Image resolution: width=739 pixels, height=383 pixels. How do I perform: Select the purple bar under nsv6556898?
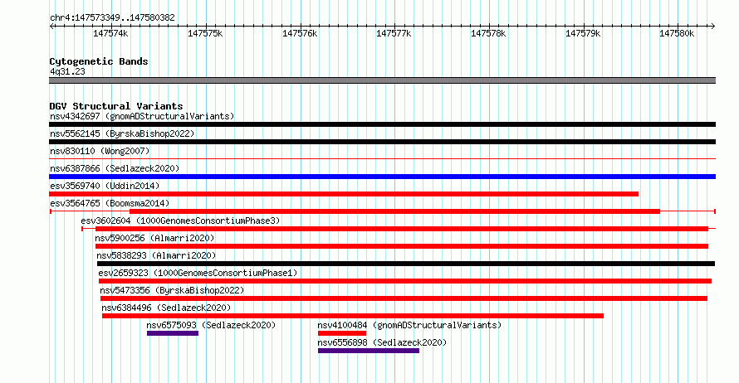click(x=369, y=351)
